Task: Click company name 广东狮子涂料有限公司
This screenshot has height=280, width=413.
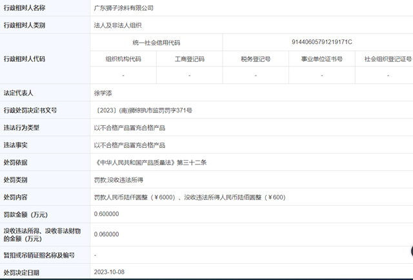Action: [123, 8]
